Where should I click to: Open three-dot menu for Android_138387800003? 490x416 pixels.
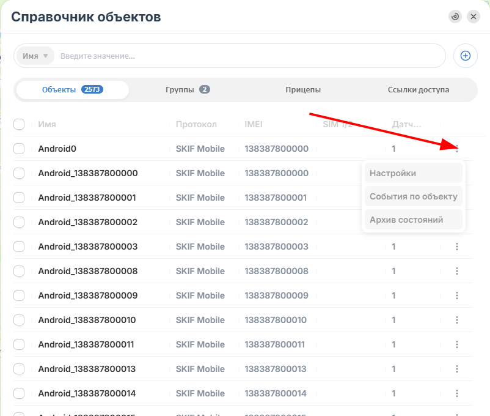click(457, 247)
